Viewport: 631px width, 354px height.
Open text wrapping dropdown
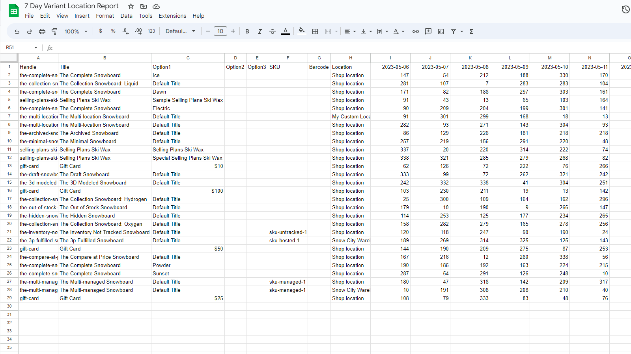click(383, 31)
